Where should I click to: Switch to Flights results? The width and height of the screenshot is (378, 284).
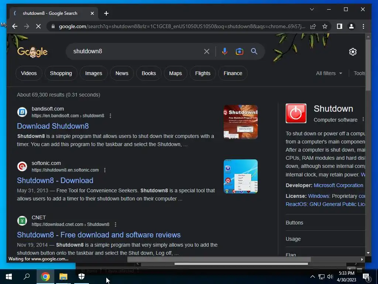[x=203, y=73]
